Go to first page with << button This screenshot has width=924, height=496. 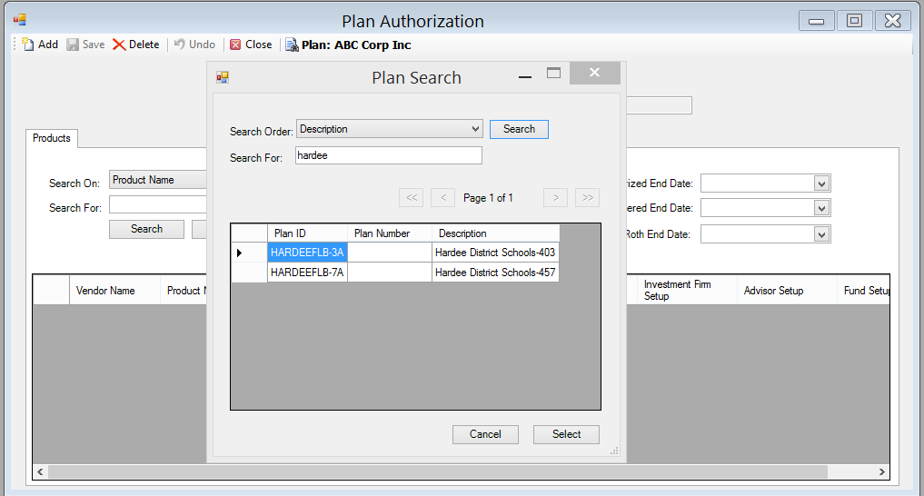412,197
